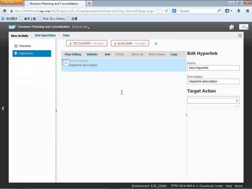Click Save in the header
The height and width of the screenshot is (189, 252).
click(66, 35)
